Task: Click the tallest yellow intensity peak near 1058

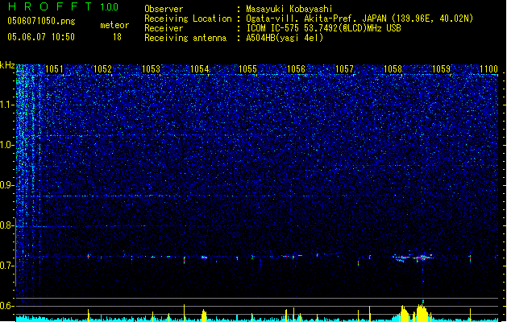Action: (x=422, y=312)
